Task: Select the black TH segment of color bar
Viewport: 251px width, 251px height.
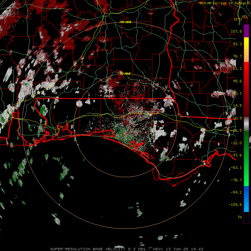Action: click(246, 218)
